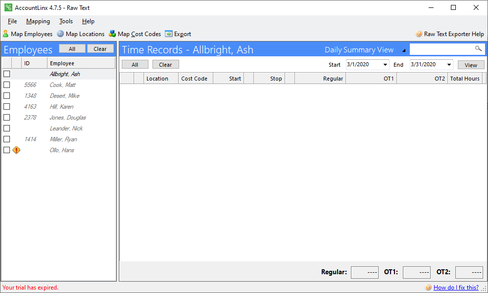Open the Mapping menu

pos(38,21)
